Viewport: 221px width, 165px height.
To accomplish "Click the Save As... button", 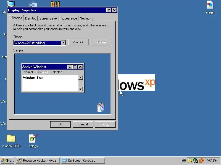I will click(x=78, y=42).
